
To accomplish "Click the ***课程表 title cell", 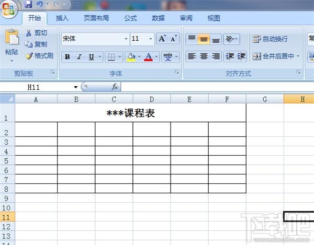I will tap(130, 113).
